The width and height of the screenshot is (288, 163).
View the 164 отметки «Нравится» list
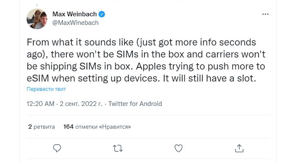[x=97, y=127]
